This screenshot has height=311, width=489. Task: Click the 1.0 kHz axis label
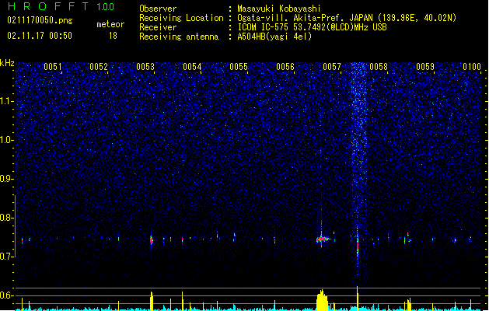pos(6,140)
